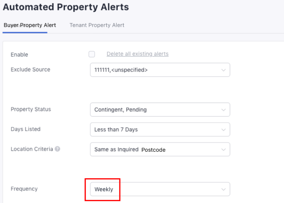This screenshot has width=284, height=203.
Task: Click the Property Status field label
Action: tap(31, 109)
